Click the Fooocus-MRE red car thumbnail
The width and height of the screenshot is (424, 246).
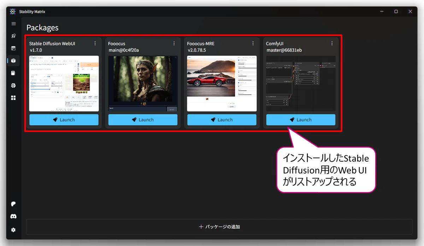pyautogui.click(x=222, y=84)
